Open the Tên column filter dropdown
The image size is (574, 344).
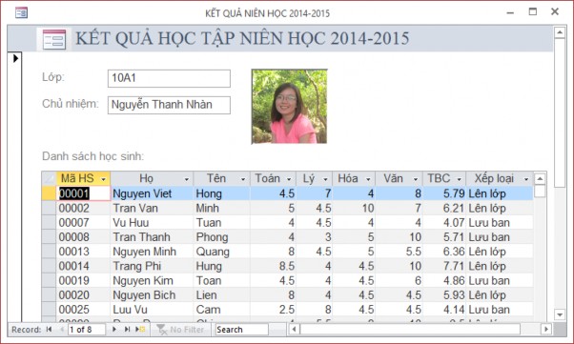243,179
